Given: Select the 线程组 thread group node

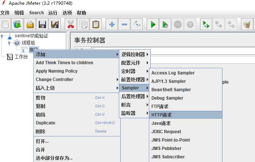Looking at the screenshot, I should point(28,43).
